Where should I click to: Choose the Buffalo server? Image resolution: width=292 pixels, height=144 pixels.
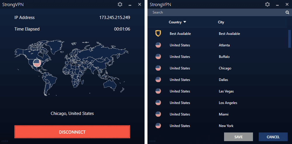point(217,57)
